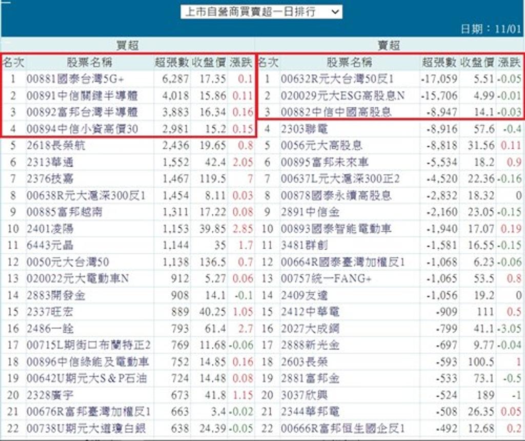Click 00676R富邦臺灣加權反1 entry
The width and height of the screenshot is (525, 441).
(89, 412)
